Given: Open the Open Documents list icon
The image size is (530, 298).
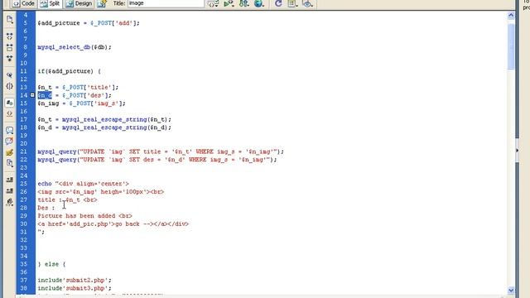Looking at the screenshot, I should pyautogui.click(x=9, y=20).
